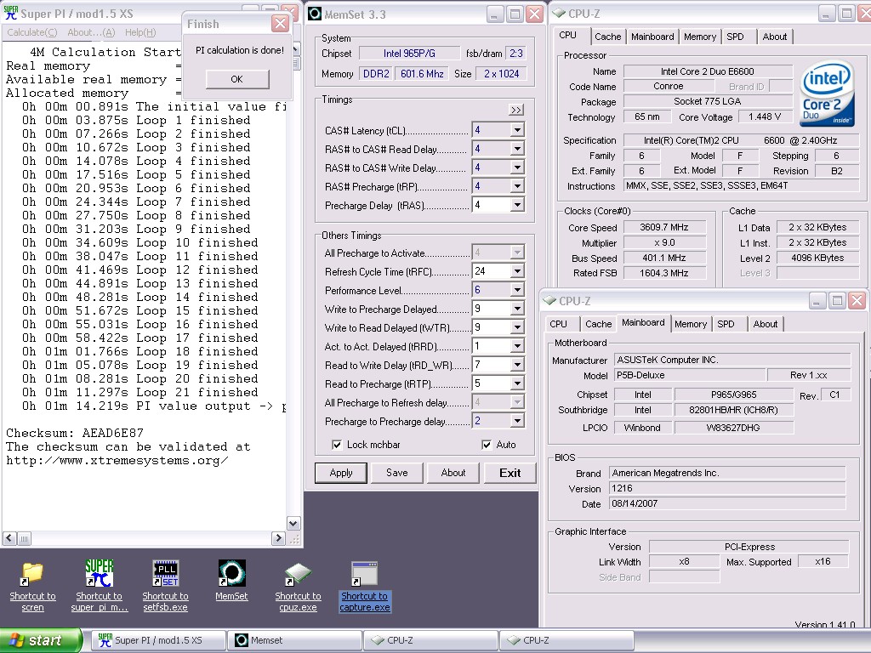The width and height of the screenshot is (871, 653).
Task: Open the CAS# Latency (tCL) dropdown
Action: tap(517, 130)
